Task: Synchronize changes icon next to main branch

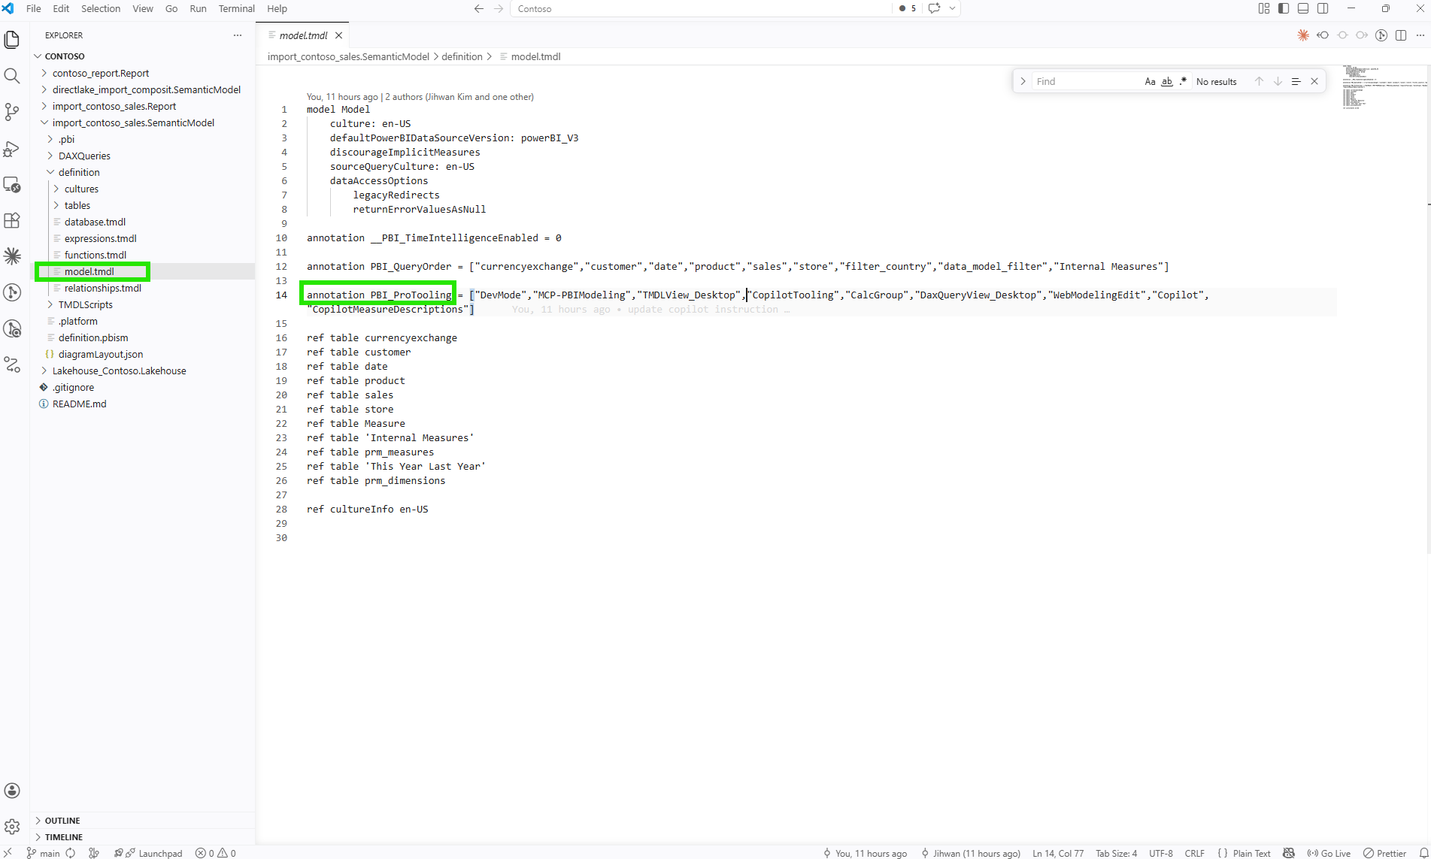Action: tap(71, 853)
